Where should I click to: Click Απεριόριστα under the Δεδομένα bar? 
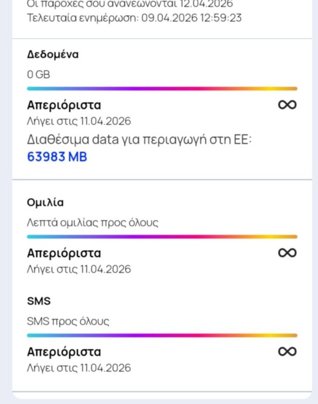coord(64,105)
